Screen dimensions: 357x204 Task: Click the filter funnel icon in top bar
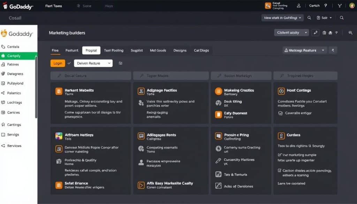coord(340,6)
